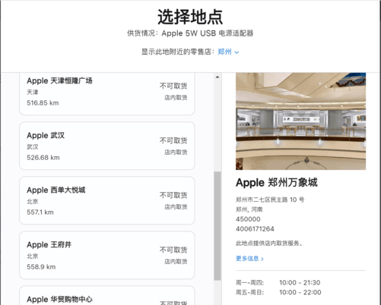Click the store list scrollbar thumb
The image size is (381, 305).
[x=217, y=226]
